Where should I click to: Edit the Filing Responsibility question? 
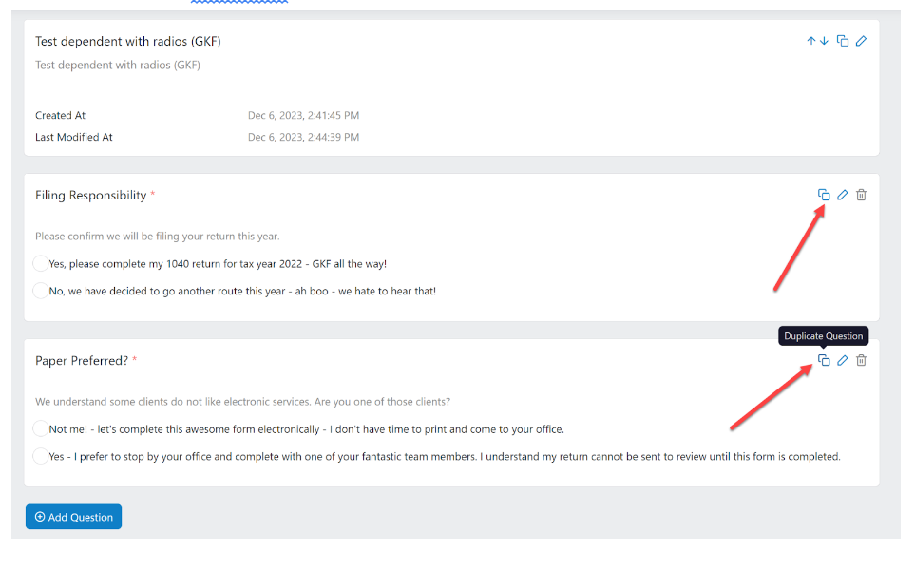(x=843, y=196)
